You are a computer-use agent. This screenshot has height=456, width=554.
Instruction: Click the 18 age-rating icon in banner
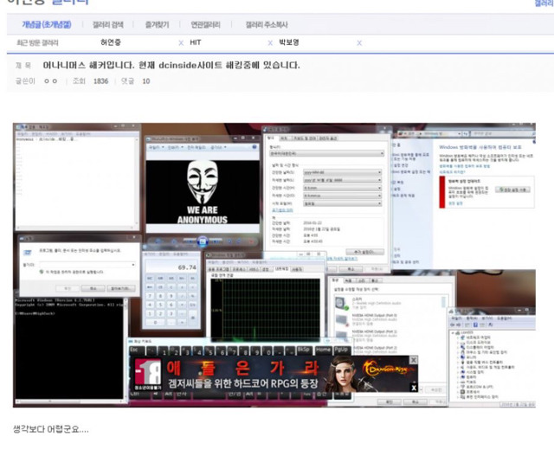click(x=148, y=375)
